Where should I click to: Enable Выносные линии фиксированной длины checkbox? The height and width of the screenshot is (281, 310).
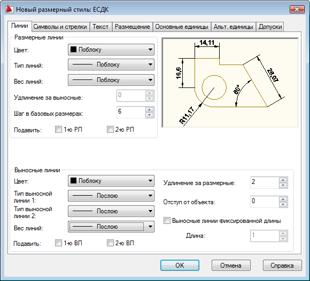[x=167, y=220]
